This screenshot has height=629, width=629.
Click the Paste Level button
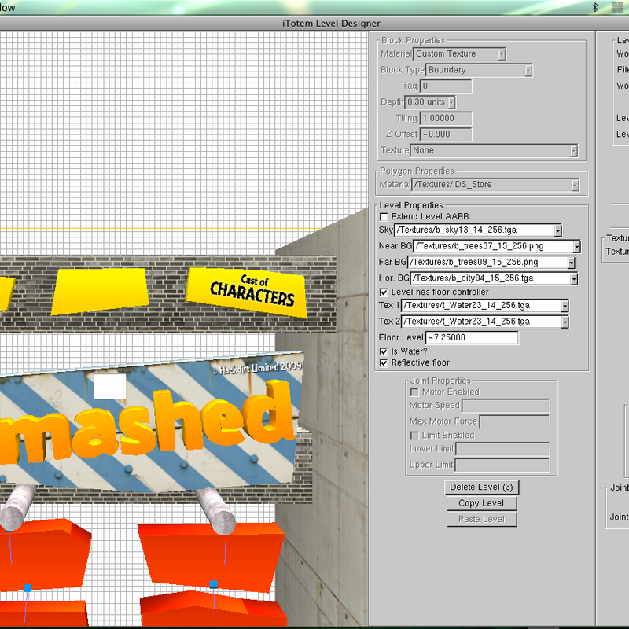tap(481, 519)
